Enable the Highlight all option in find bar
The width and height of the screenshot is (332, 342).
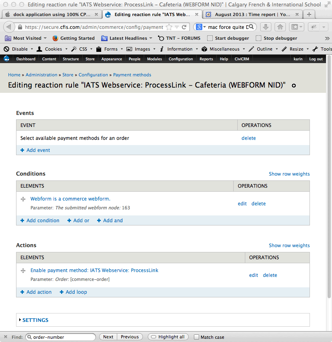pyautogui.click(x=168, y=337)
